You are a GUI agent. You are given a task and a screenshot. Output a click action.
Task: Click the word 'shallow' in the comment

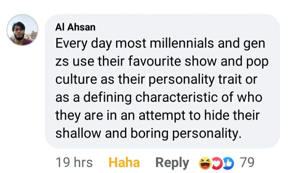tap(78, 133)
